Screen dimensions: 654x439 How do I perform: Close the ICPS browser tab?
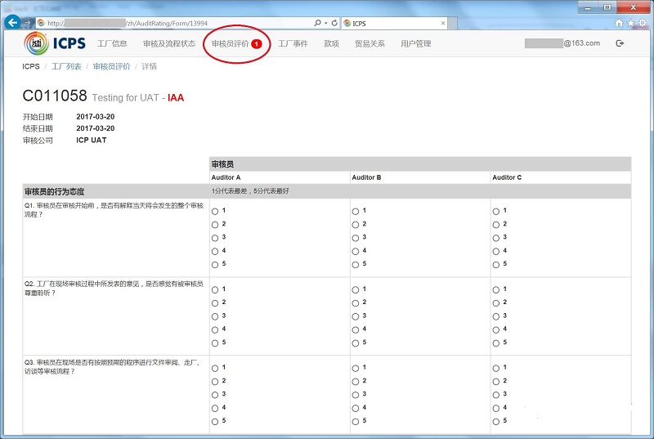[443, 24]
